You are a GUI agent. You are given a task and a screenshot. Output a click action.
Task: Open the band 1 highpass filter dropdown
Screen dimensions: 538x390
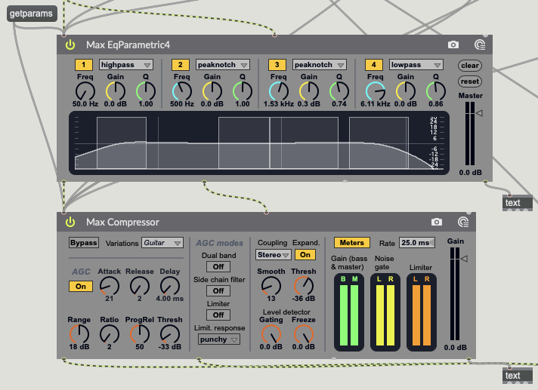125,65
